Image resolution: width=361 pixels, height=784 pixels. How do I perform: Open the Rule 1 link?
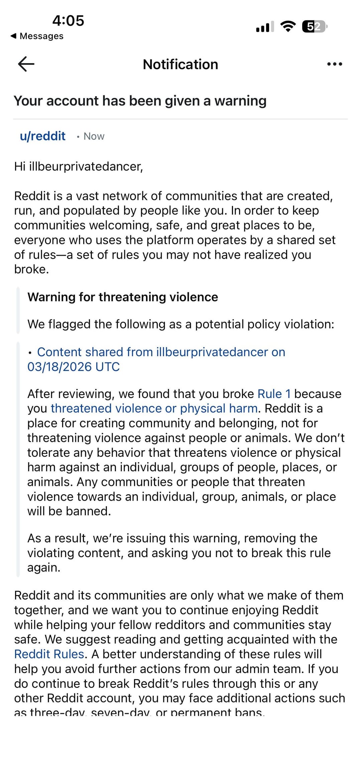coord(274,394)
